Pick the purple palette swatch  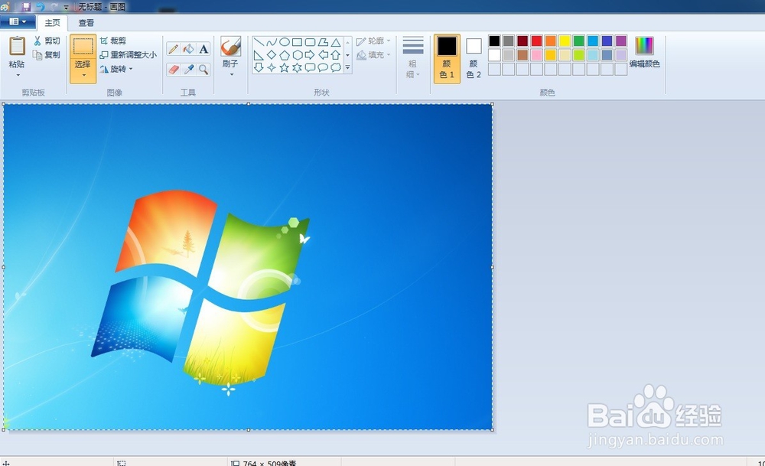pos(621,41)
